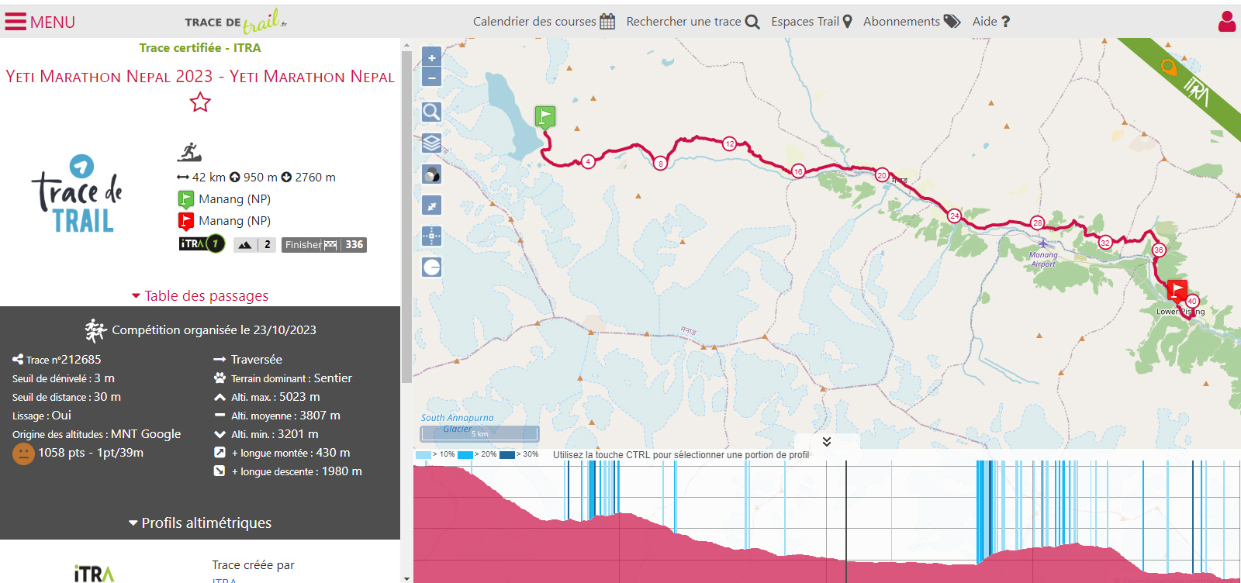Click the green start flag marker
The height and width of the screenshot is (583, 1241).
[545, 117]
